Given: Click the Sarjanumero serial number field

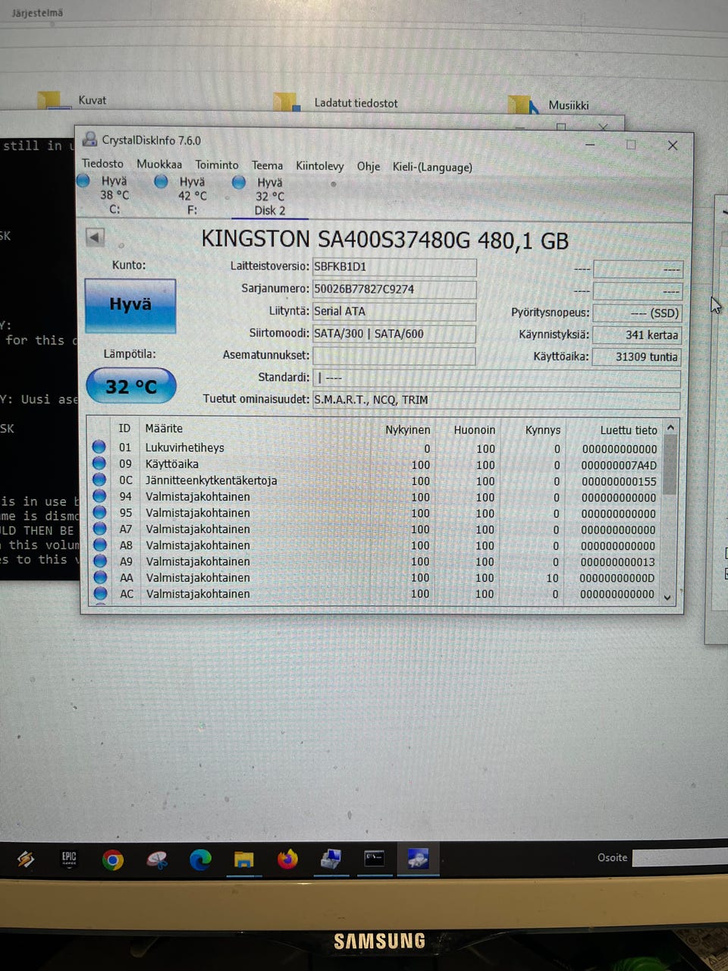Looking at the screenshot, I should pyautogui.click(x=394, y=289).
